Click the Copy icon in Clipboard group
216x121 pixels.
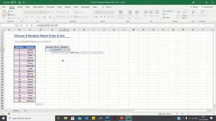click(x=8, y=14)
